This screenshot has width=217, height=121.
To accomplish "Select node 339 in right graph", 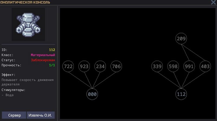I will click(157, 66).
